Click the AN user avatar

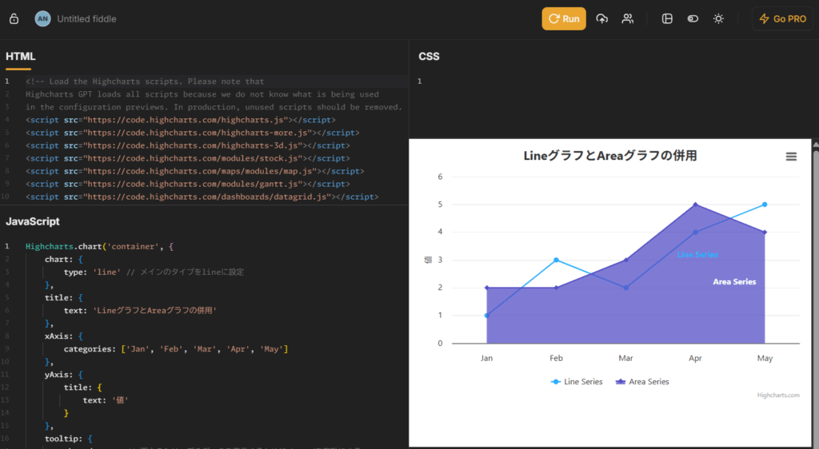click(x=42, y=18)
